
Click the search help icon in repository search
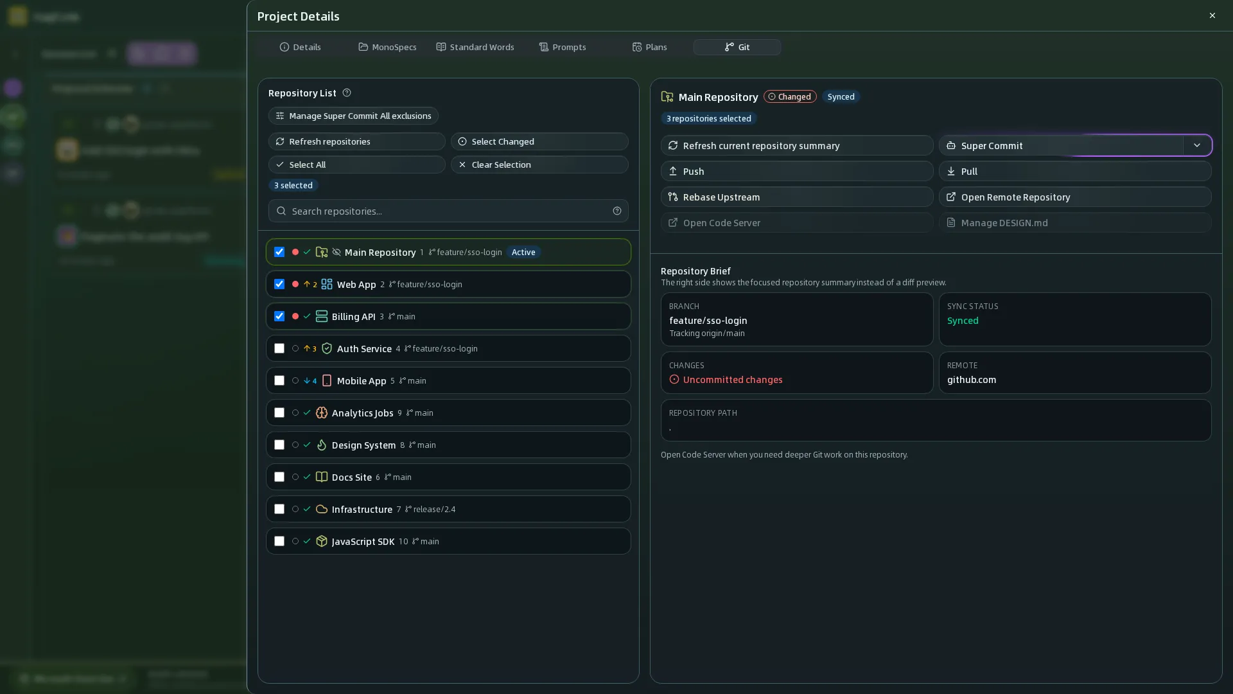[x=617, y=211]
